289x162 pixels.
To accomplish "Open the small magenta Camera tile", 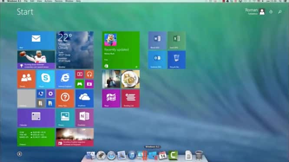I will point(89,84).
